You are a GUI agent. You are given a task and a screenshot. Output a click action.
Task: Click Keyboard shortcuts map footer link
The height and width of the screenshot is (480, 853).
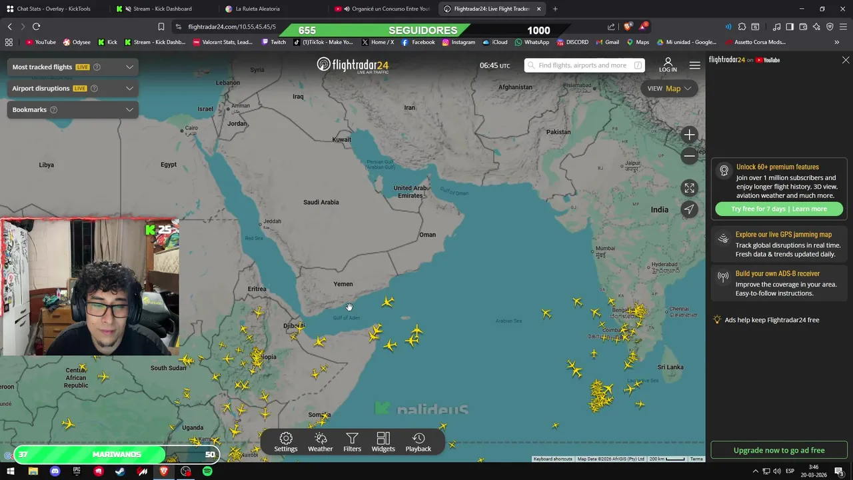pos(552,459)
